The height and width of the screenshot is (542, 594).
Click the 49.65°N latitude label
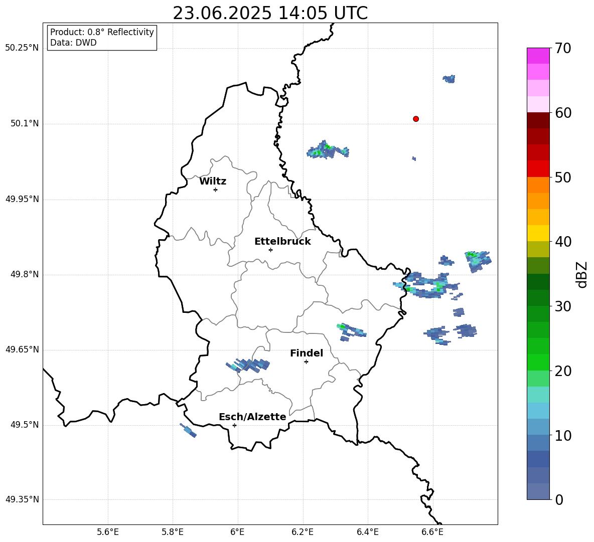pos(22,349)
